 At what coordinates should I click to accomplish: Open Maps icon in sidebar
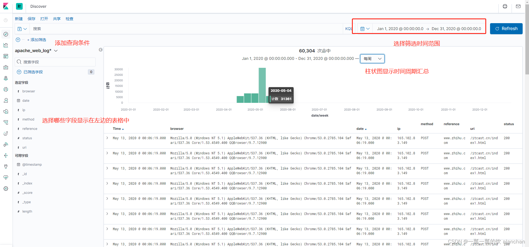[6, 78]
